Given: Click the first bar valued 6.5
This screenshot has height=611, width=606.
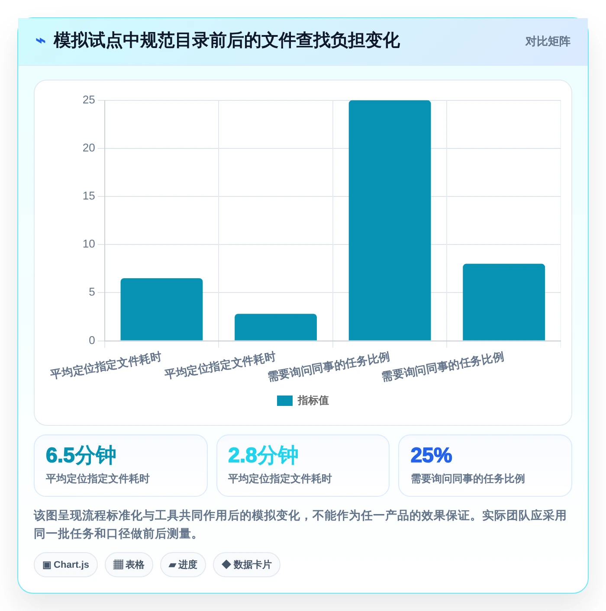Looking at the screenshot, I should (x=161, y=309).
